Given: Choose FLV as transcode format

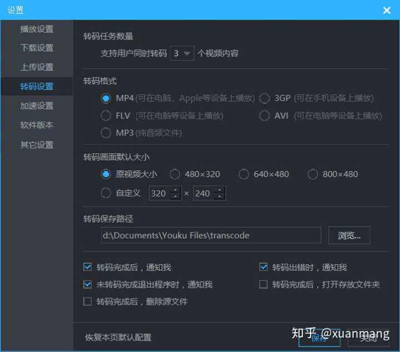Looking at the screenshot, I should pyautogui.click(x=106, y=115).
